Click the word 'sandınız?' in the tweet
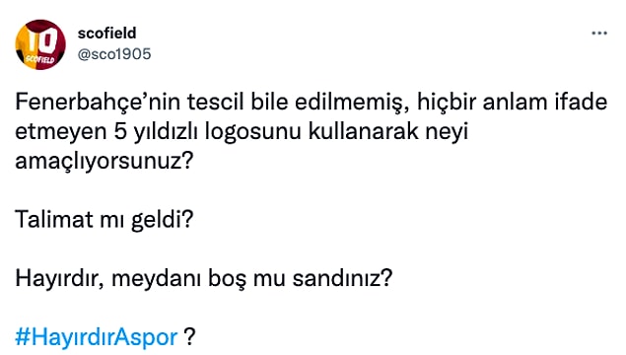The image size is (626, 355). [342, 278]
